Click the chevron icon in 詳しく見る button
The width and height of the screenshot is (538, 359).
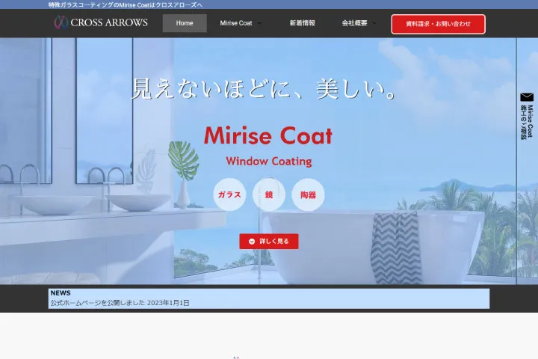pyautogui.click(x=252, y=242)
